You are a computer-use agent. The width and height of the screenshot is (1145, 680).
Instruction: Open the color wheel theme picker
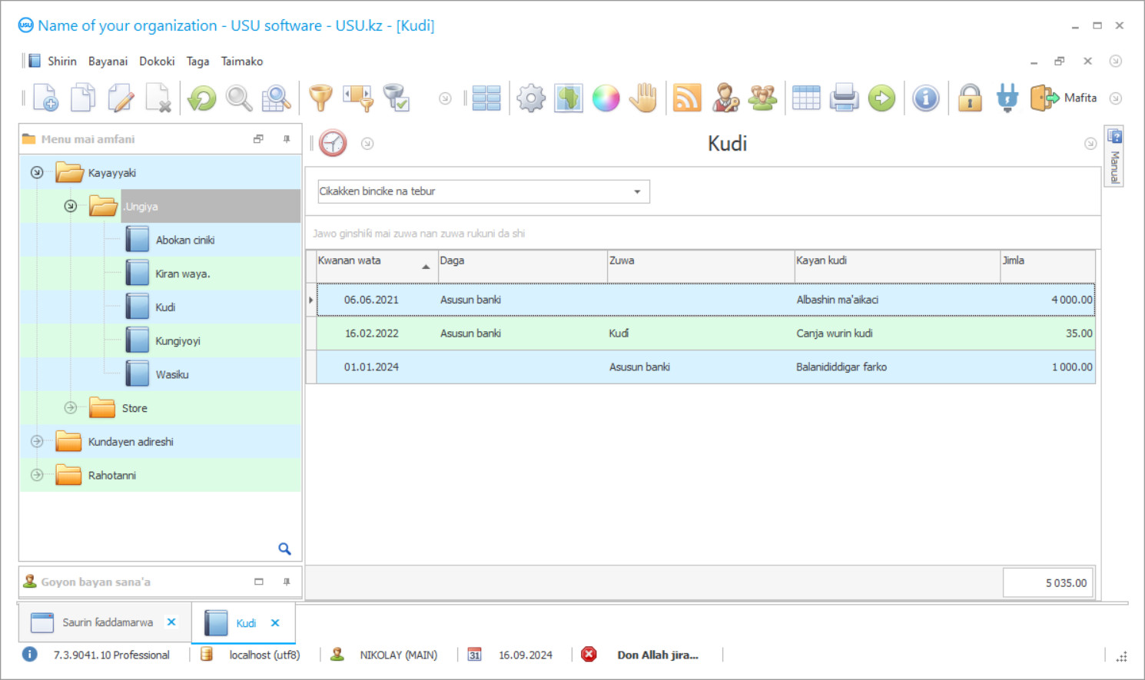point(606,98)
